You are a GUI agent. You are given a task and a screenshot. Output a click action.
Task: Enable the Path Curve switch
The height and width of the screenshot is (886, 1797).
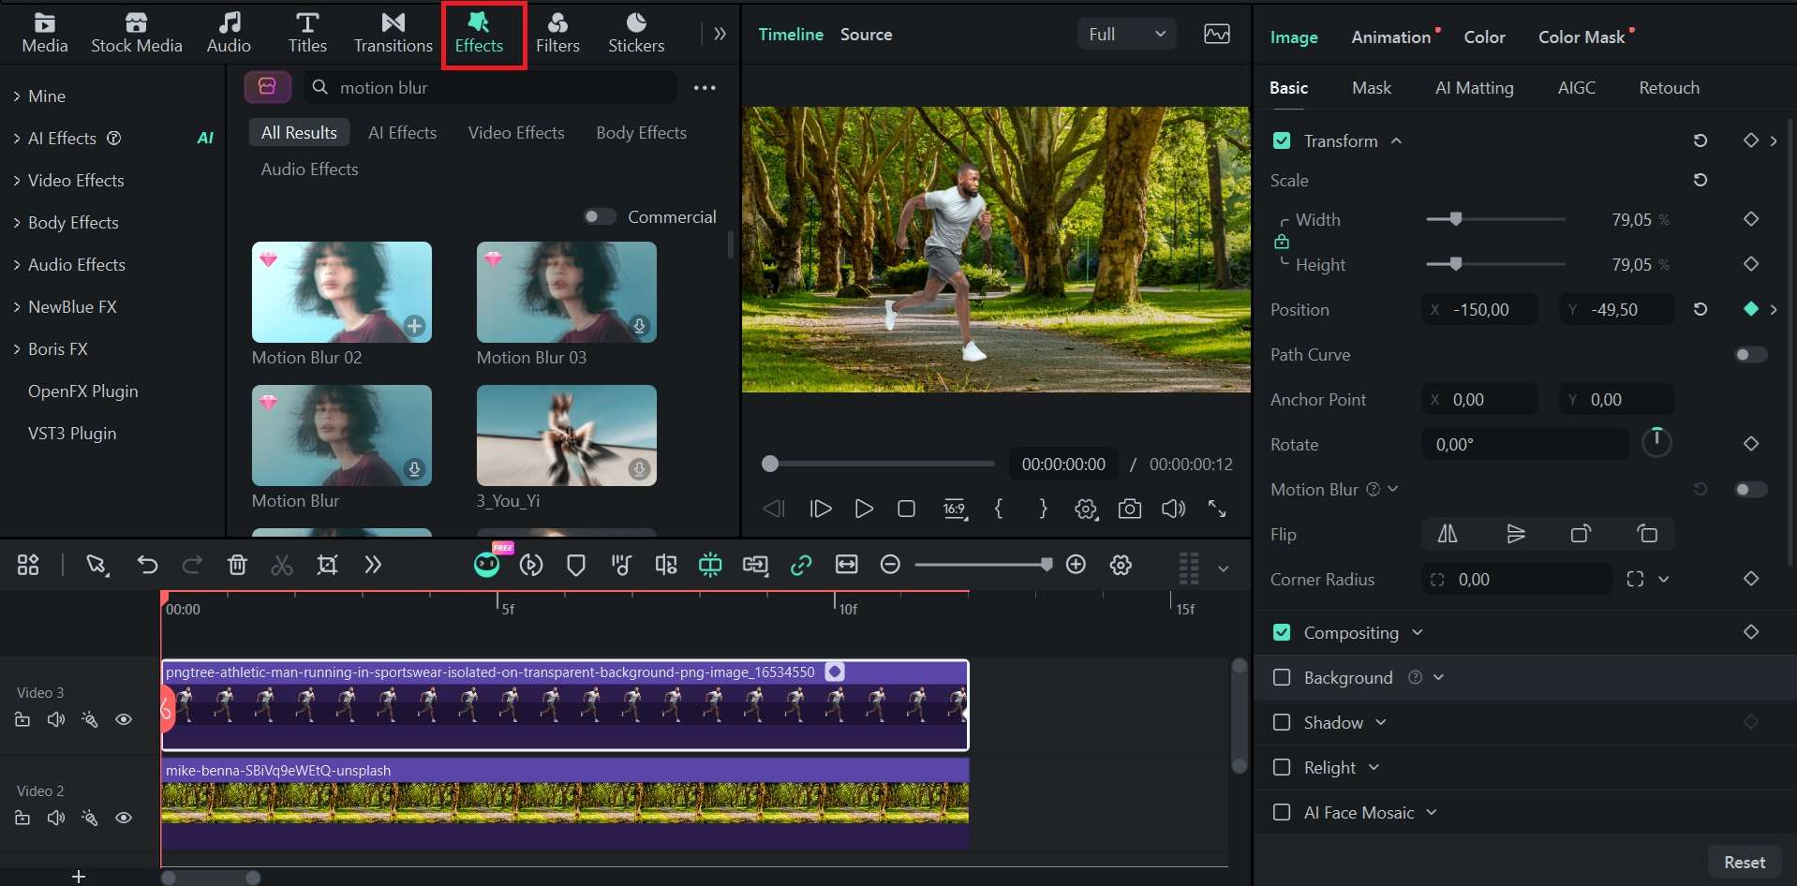1750,354
